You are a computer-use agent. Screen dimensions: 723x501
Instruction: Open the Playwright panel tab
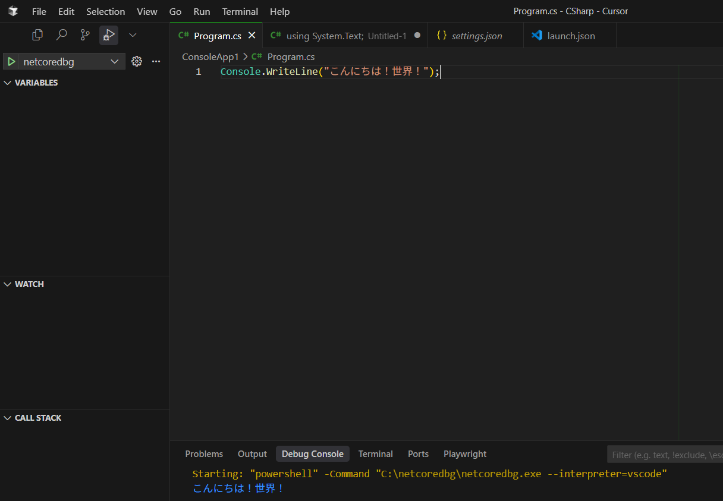(x=465, y=454)
